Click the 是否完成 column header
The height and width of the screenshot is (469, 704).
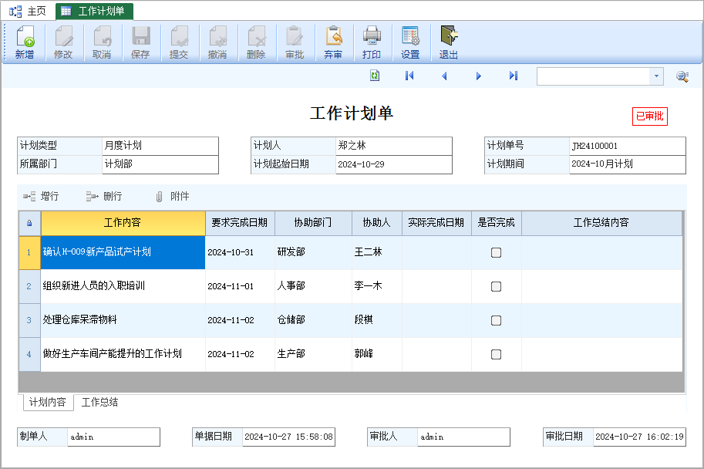tap(496, 223)
